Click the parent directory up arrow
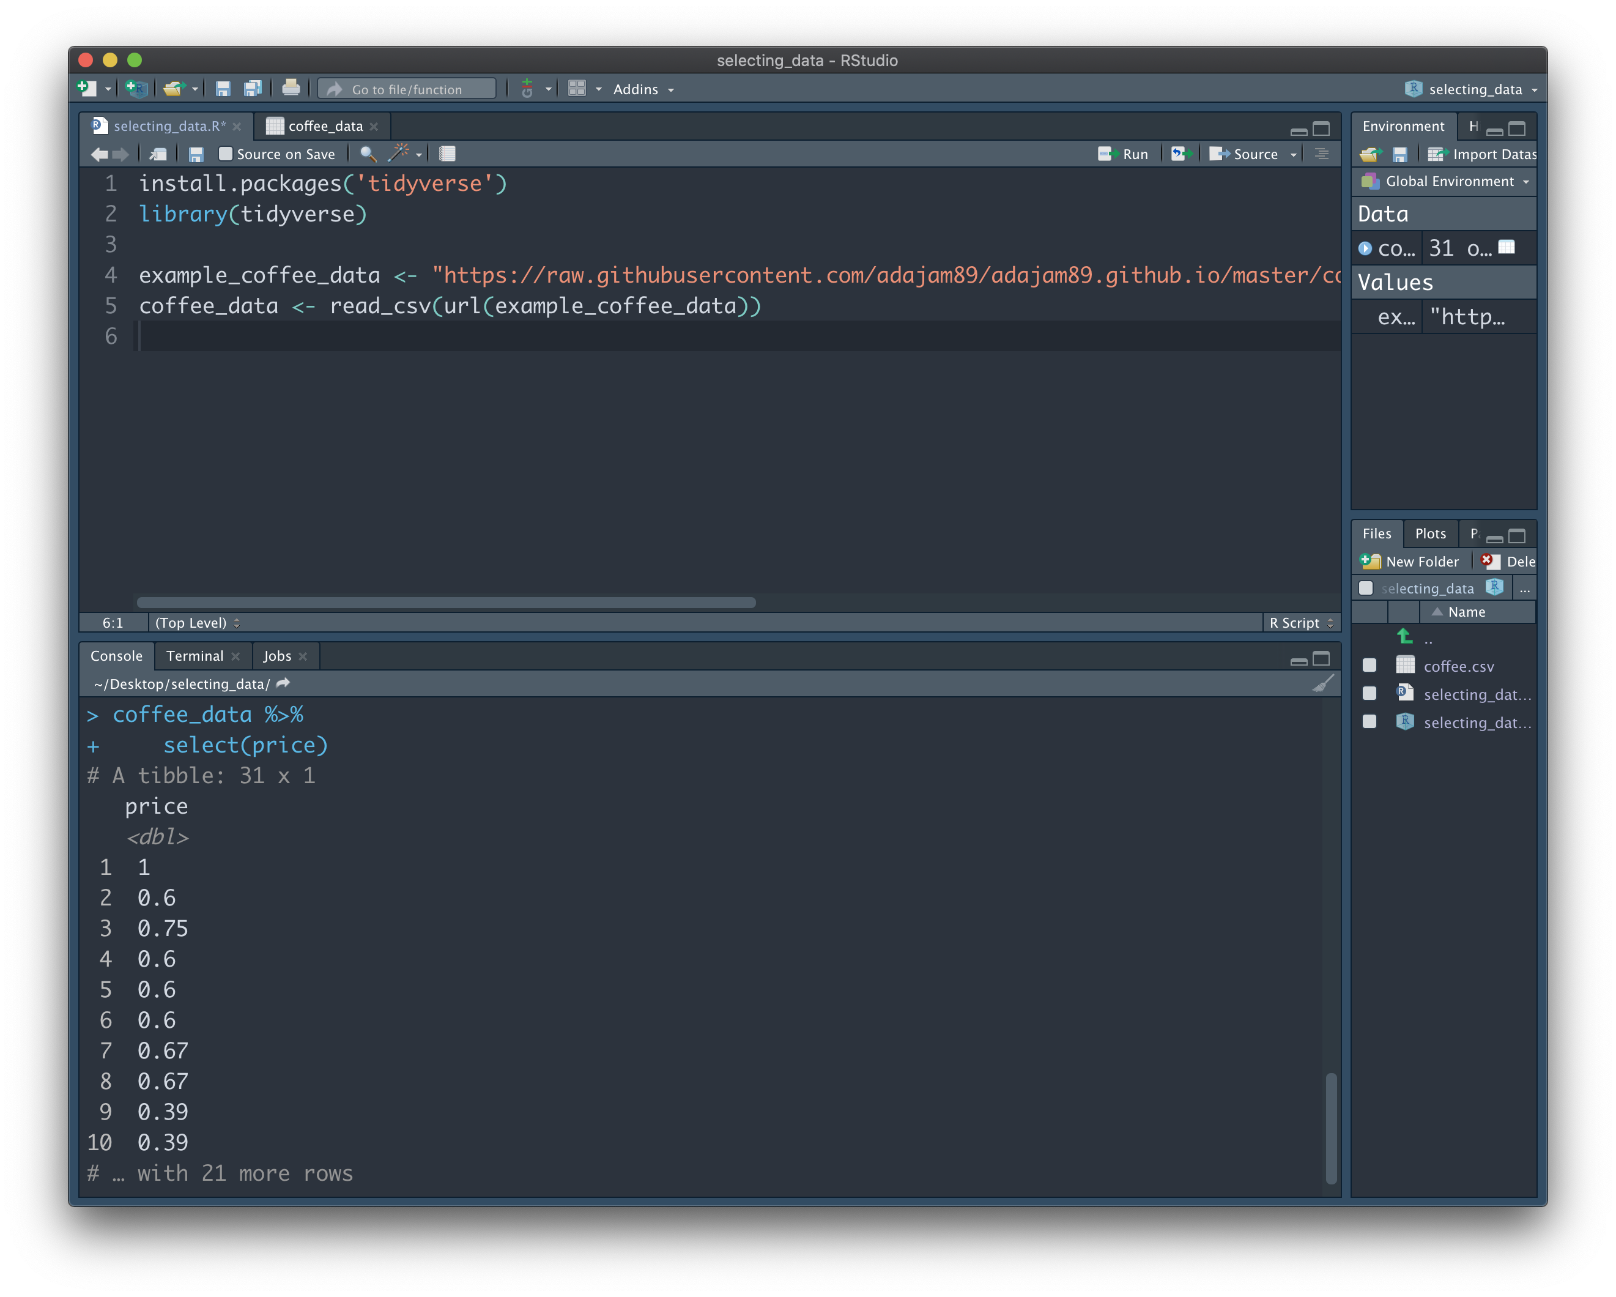Image resolution: width=1616 pixels, height=1297 pixels. (1404, 637)
